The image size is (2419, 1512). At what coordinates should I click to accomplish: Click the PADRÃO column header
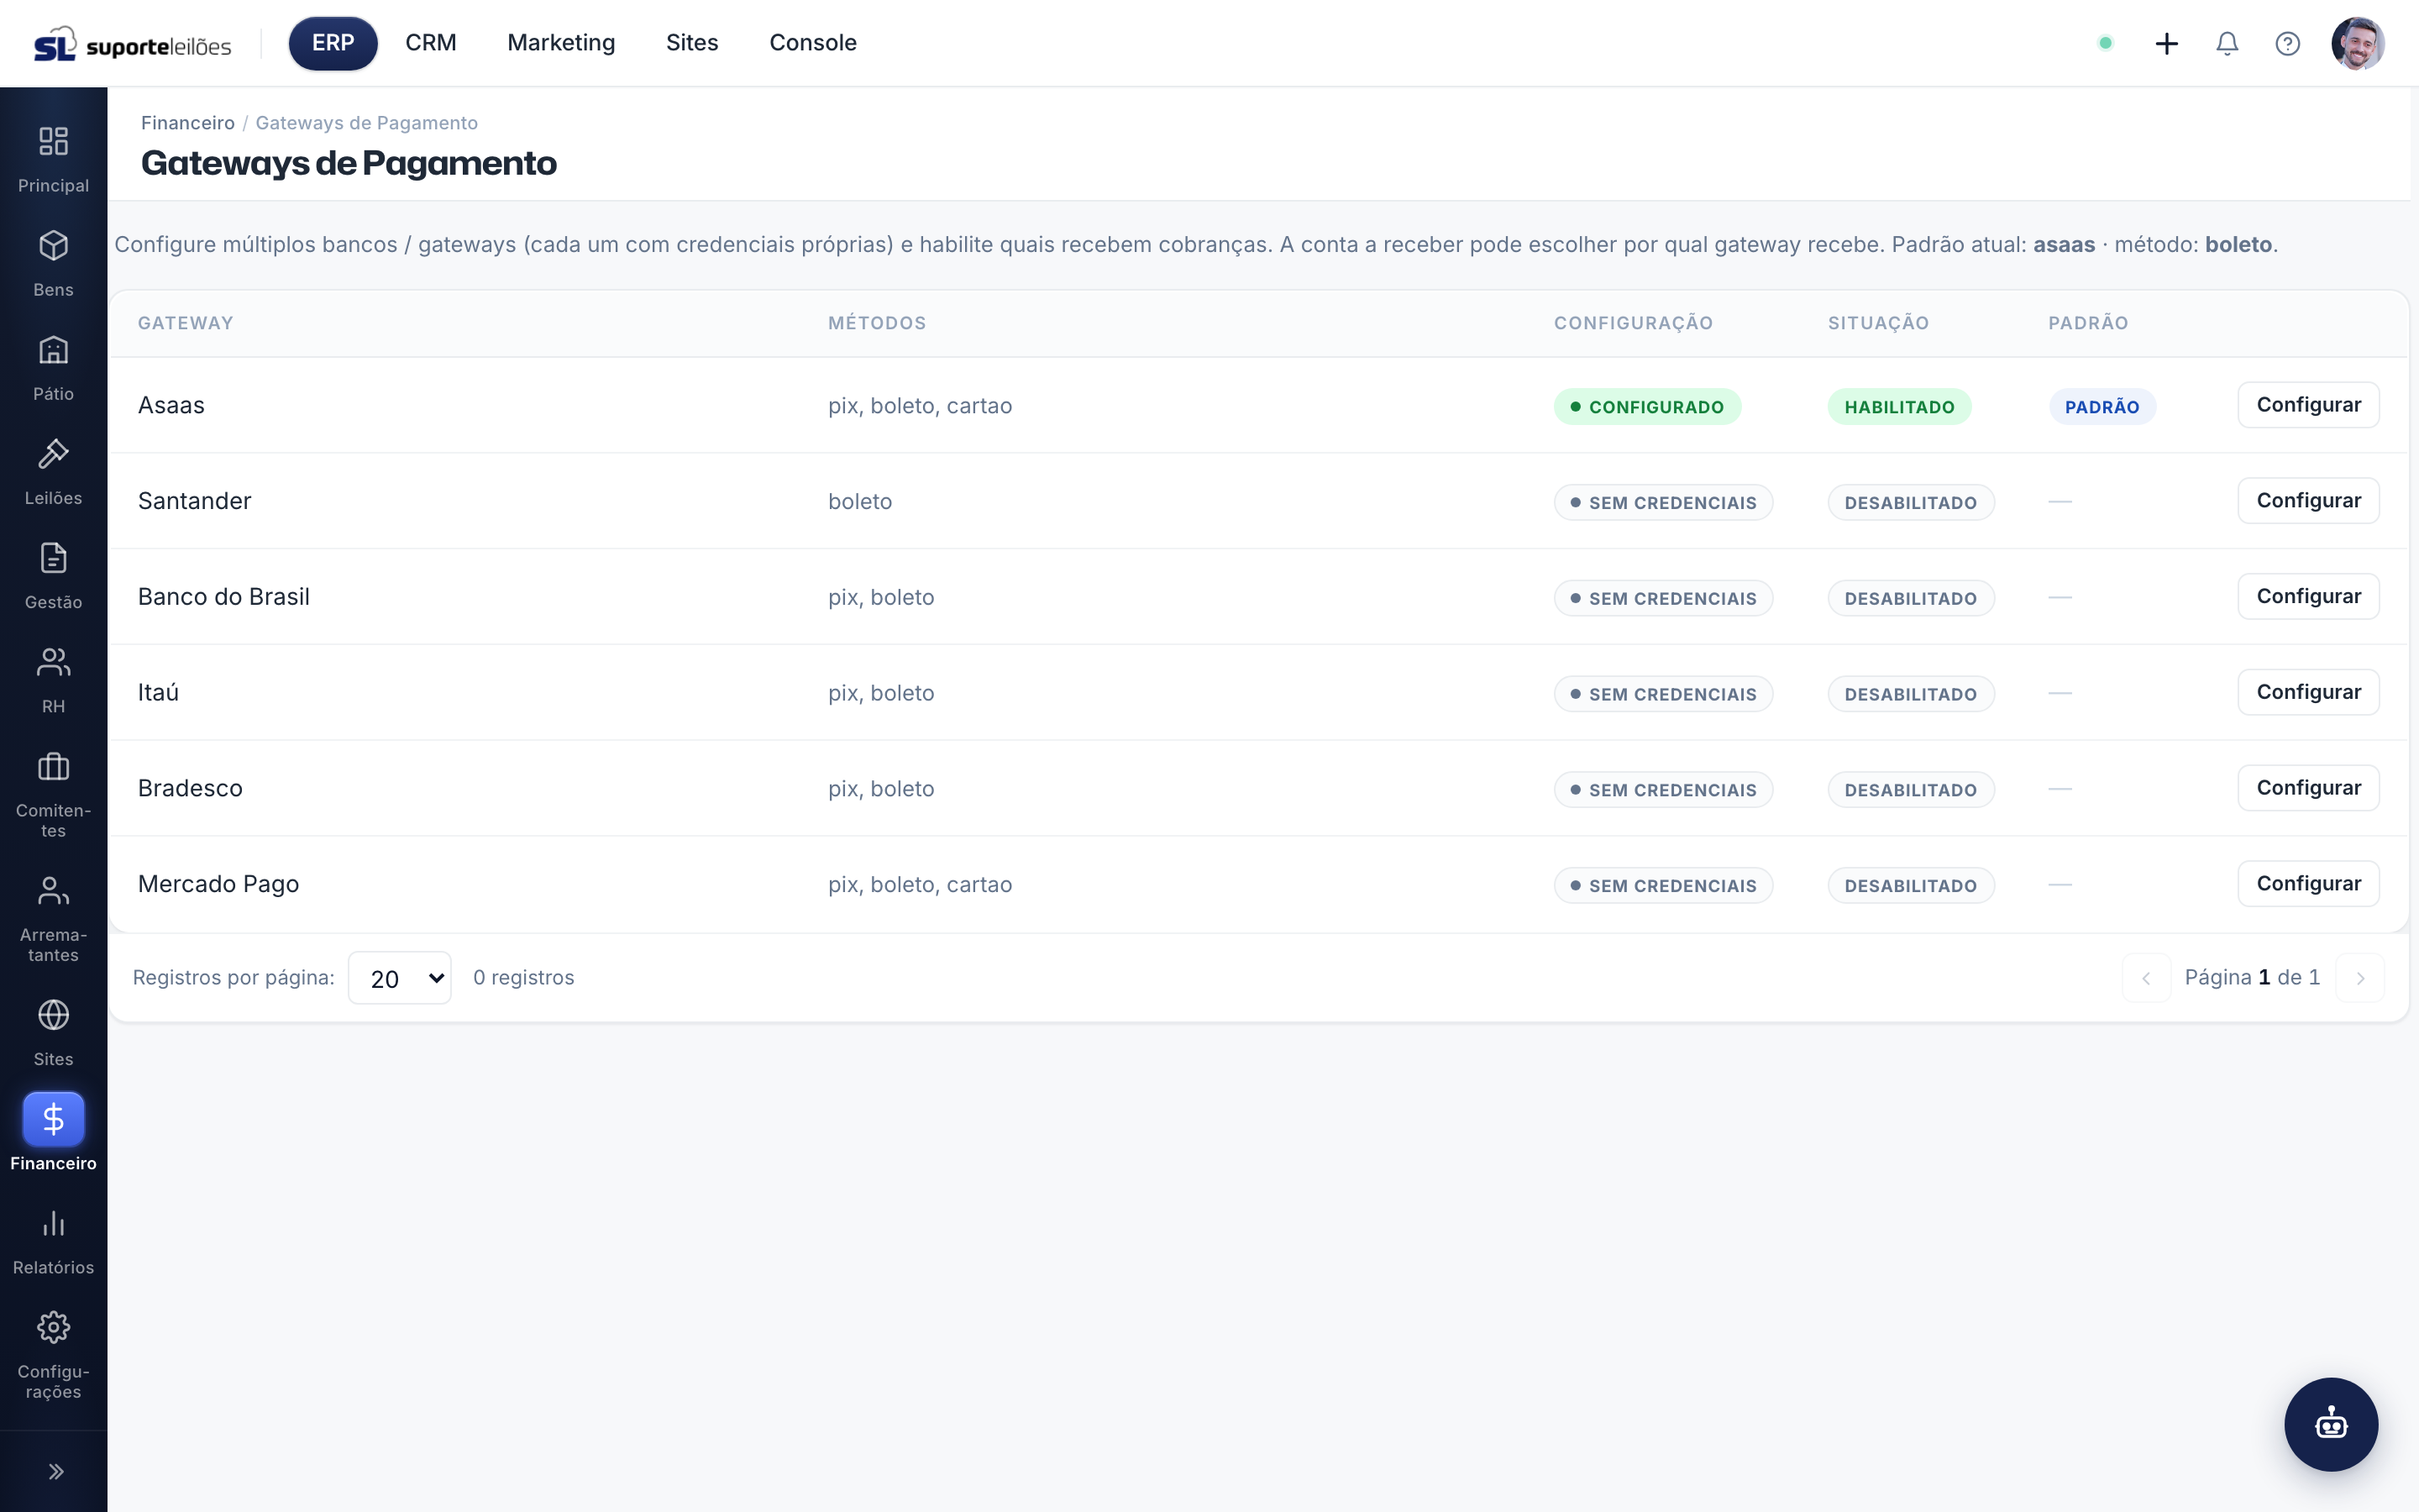coord(2088,323)
